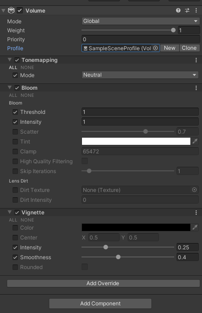Viewport: 202px width, 313px height.
Task: Click the Add Override button
Action: click(x=103, y=283)
